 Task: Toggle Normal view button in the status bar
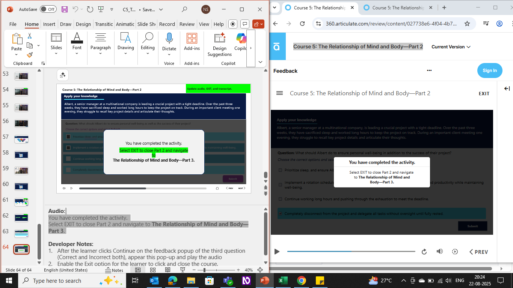tap(138, 270)
